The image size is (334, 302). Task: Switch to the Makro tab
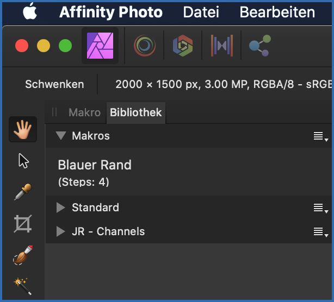point(84,113)
